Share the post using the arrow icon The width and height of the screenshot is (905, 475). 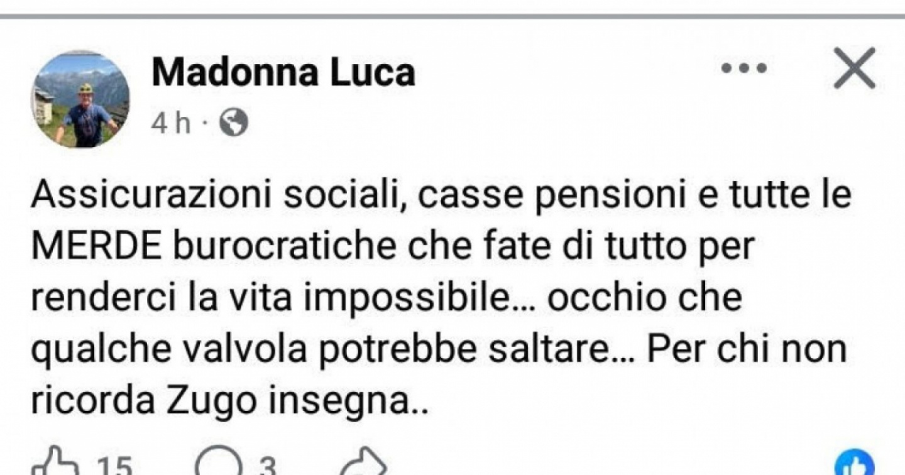(363, 464)
